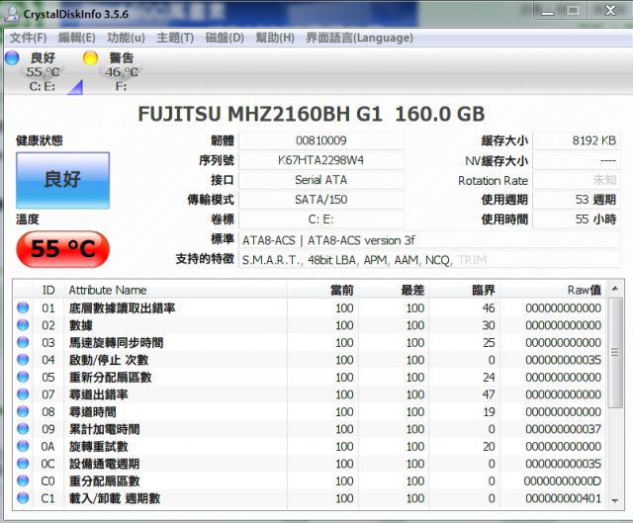Click the scroll up arrow of attribute list
Image resolution: width=633 pixels, height=523 pixels.
(615, 288)
